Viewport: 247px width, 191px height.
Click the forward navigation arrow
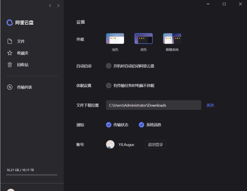(58, 5)
